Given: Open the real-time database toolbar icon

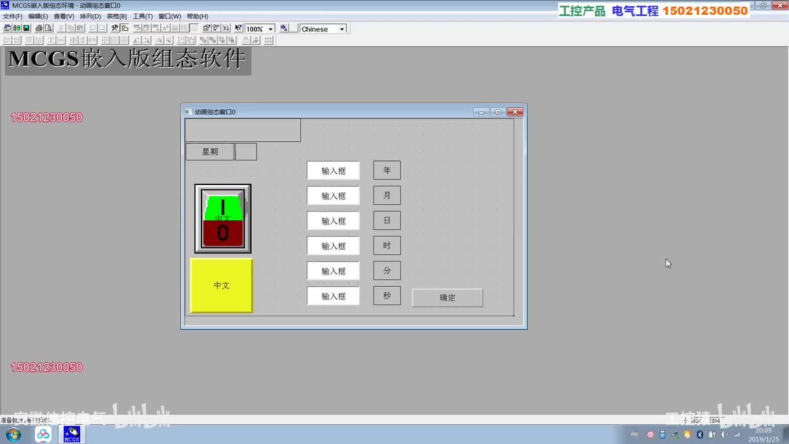Looking at the screenshot, I should pyautogui.click(x=17, y=28).
